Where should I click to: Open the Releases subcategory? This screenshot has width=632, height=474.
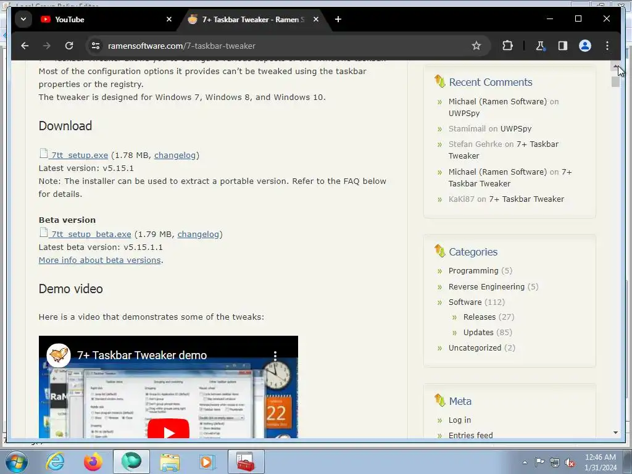click(479, 317)
